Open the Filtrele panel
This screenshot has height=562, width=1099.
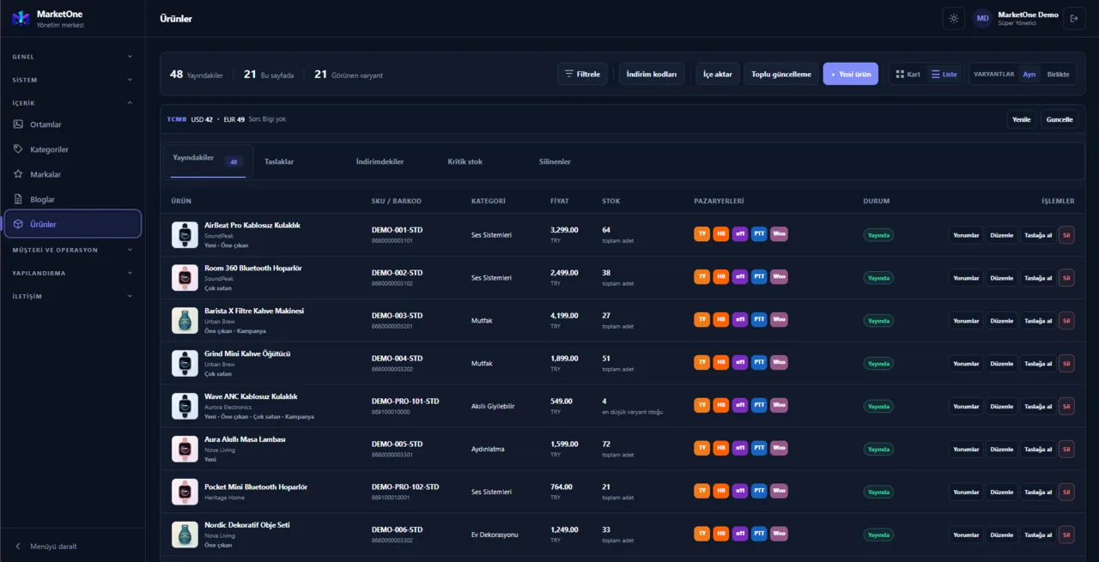[x=583, y=75]
